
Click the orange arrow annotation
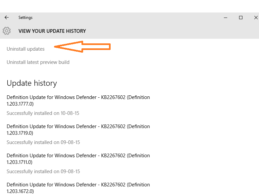(82, 47)
